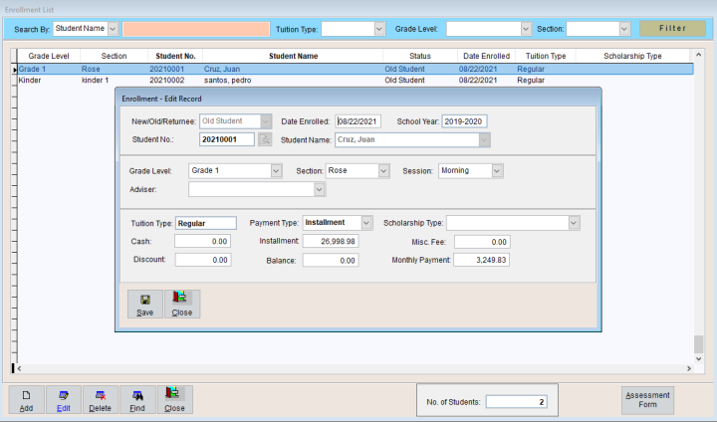This screenshot has height=422, width=717.
Task: Open the Adviser dropdown
Action: (x=319, y=188)
